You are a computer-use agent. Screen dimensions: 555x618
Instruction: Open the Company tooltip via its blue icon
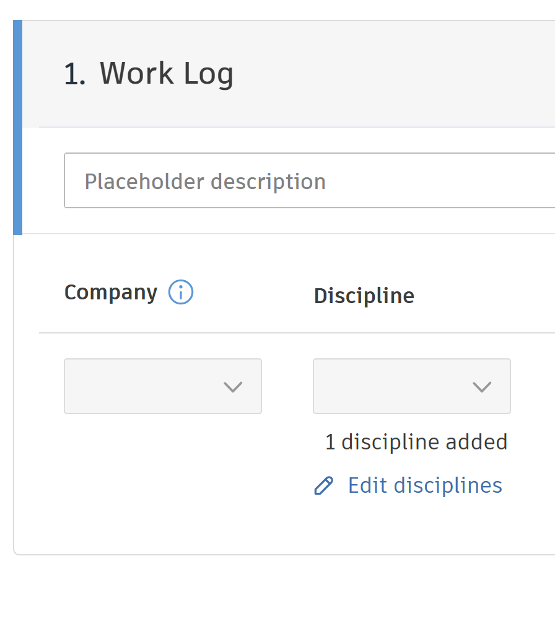tap(181, 292)
